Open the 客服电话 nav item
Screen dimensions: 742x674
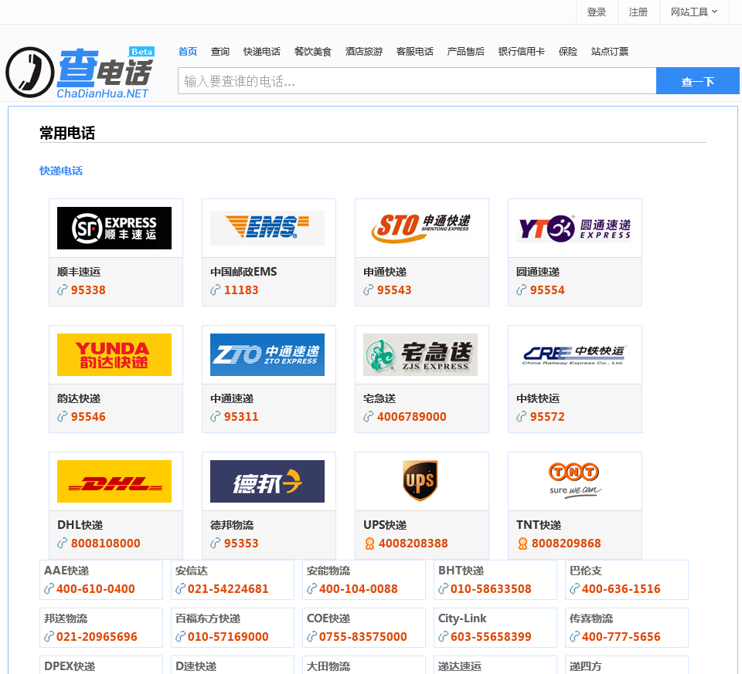pos(415,51)
